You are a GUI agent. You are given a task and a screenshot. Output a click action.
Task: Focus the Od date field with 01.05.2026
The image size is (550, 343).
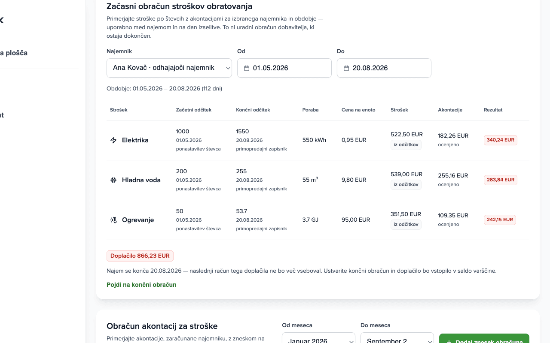click(284, 68)
